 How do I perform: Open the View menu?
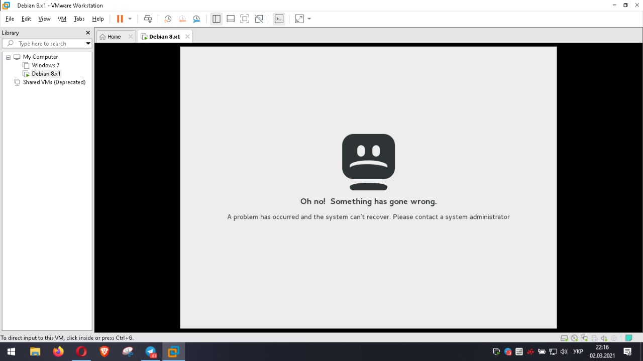tap(44, 19)
